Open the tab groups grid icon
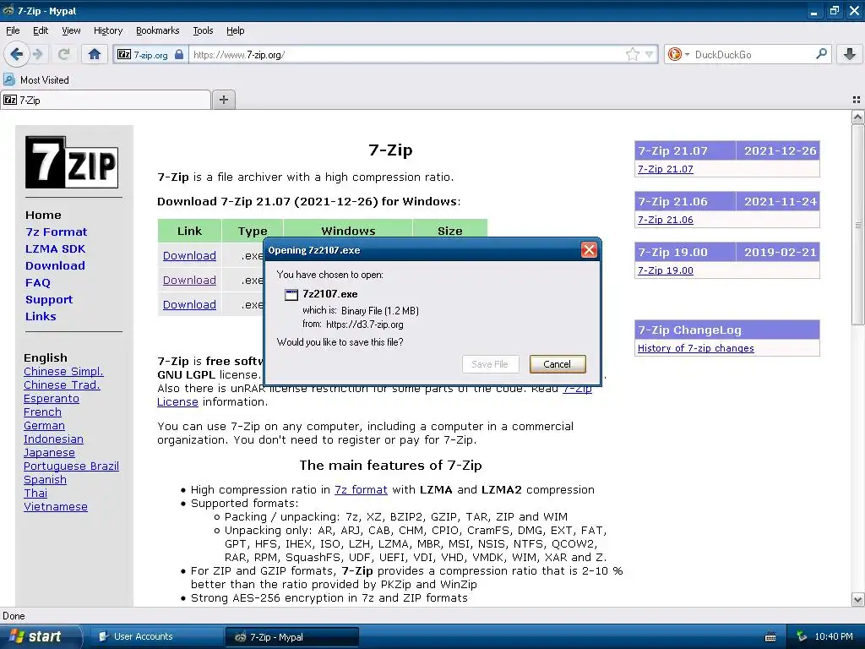Viewport: 865px width, 649px height. (x=857, y=100)
